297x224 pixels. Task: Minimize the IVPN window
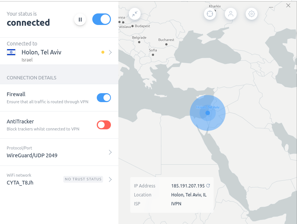point(271,7)
